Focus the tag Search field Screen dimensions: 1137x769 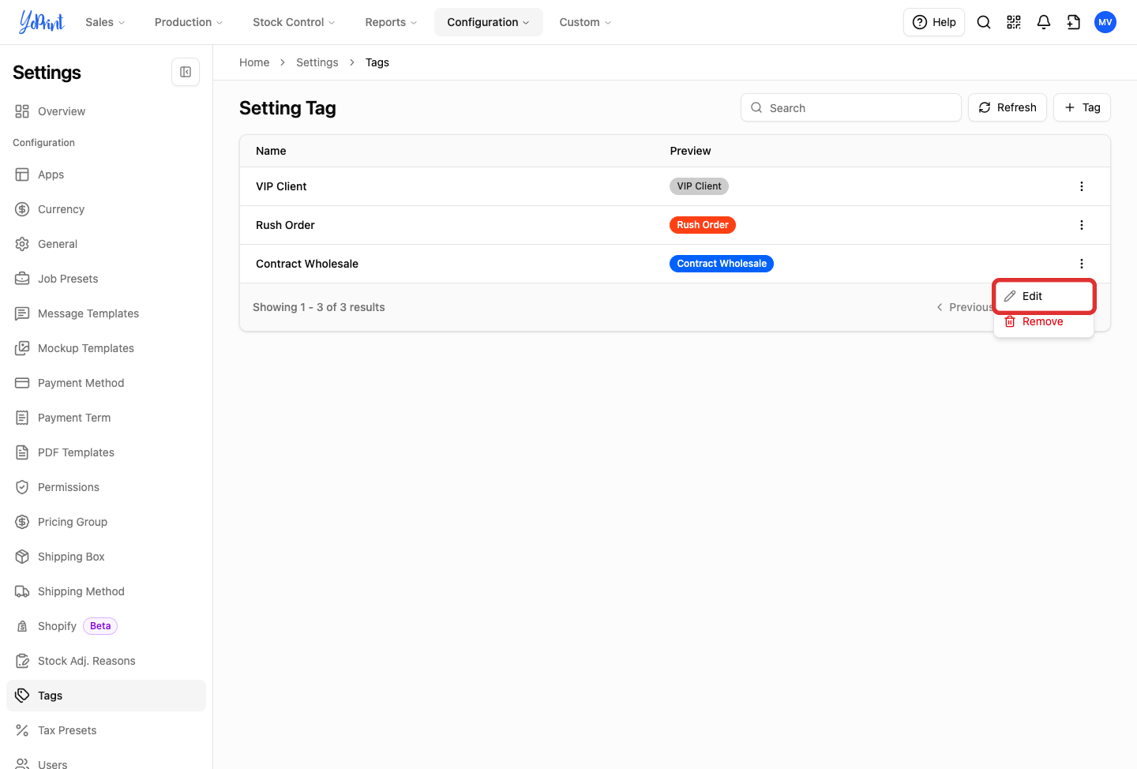851,107
